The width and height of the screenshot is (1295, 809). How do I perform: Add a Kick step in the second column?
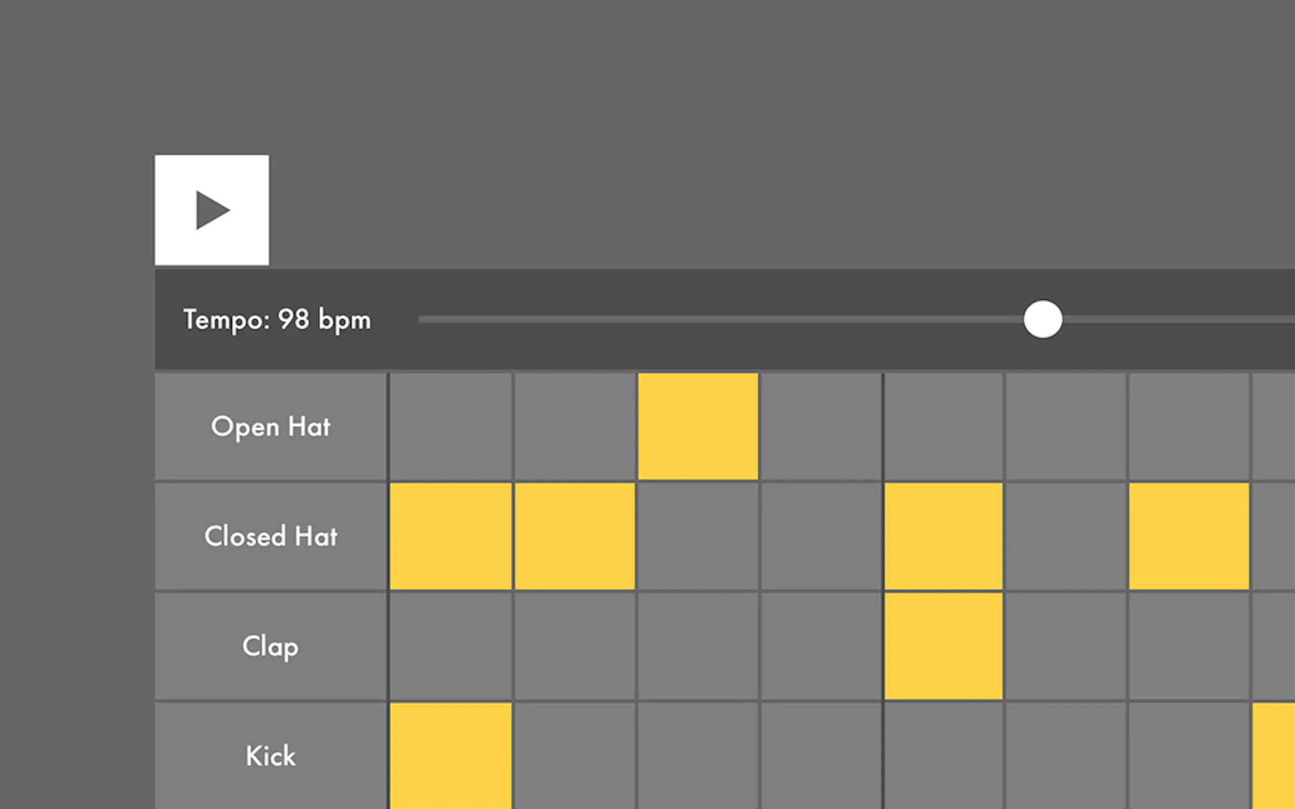click(575, 755)
